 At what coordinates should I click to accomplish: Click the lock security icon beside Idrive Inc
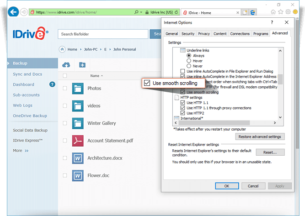[x=147, y=12]
